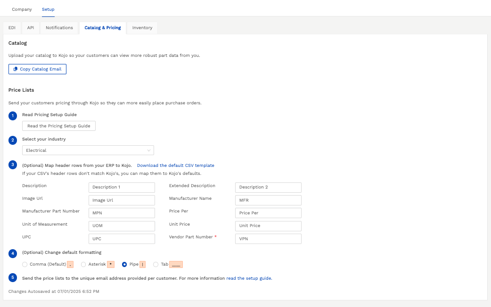Click Read the Pricing Setup Guide button
Screen dimensions: 491x307
pos(59,126)
